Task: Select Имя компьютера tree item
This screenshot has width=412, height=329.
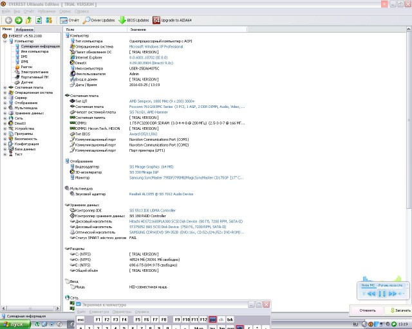Action: point(35,51)
